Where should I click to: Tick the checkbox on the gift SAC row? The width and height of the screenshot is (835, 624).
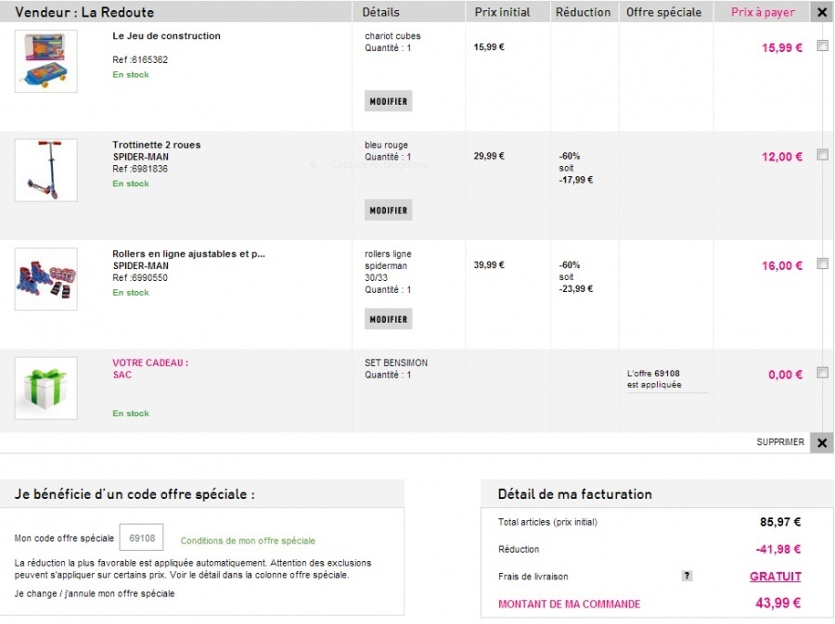pos(822,373)
